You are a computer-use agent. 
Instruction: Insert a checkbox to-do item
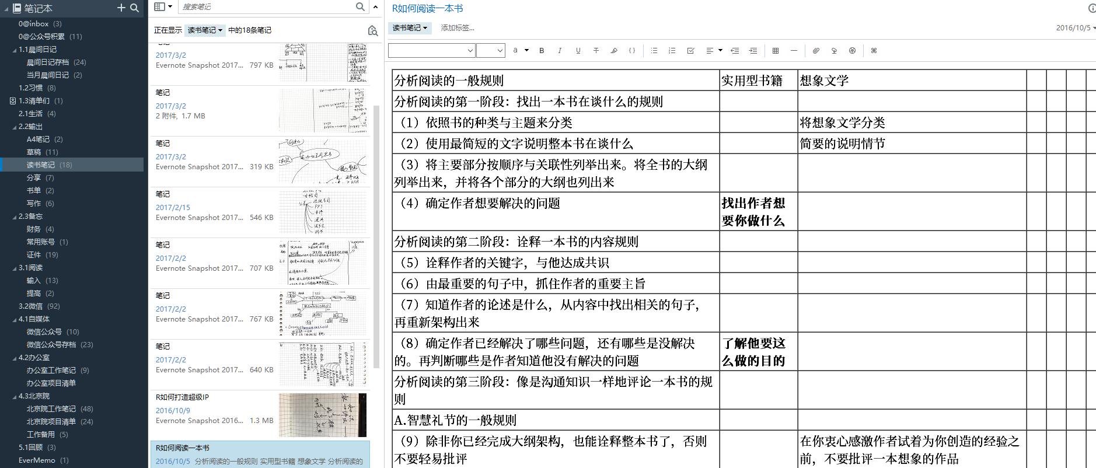point(690,51)
